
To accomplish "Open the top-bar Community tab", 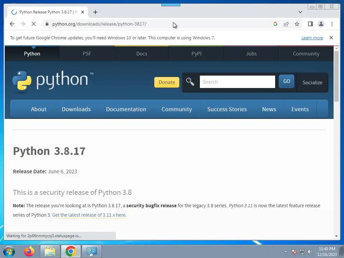I will (x=306, y=53).
